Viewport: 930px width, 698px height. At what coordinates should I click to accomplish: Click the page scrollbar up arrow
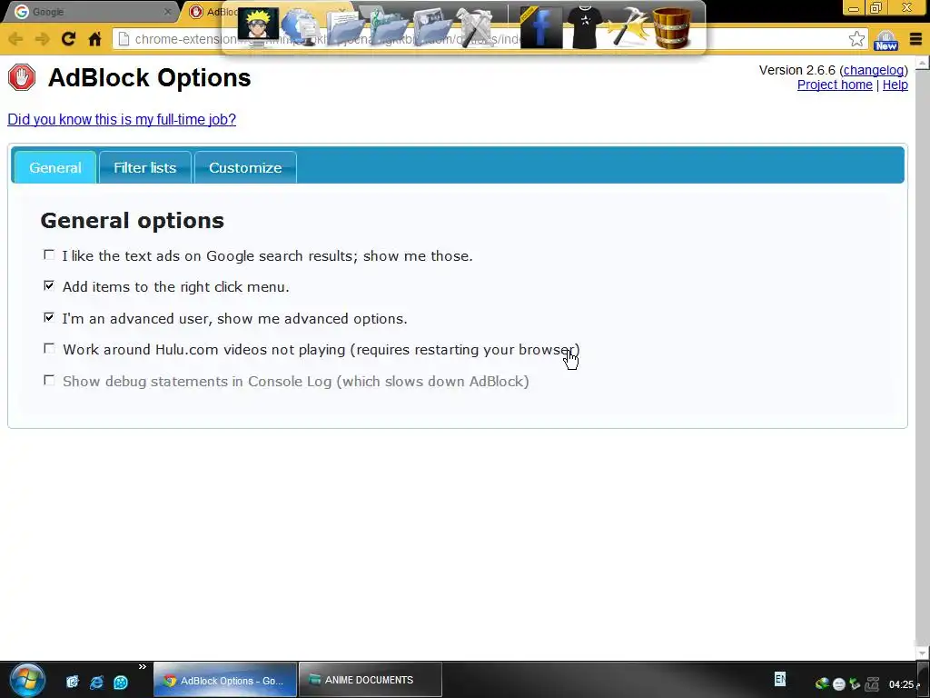click(x=923, y=63)
